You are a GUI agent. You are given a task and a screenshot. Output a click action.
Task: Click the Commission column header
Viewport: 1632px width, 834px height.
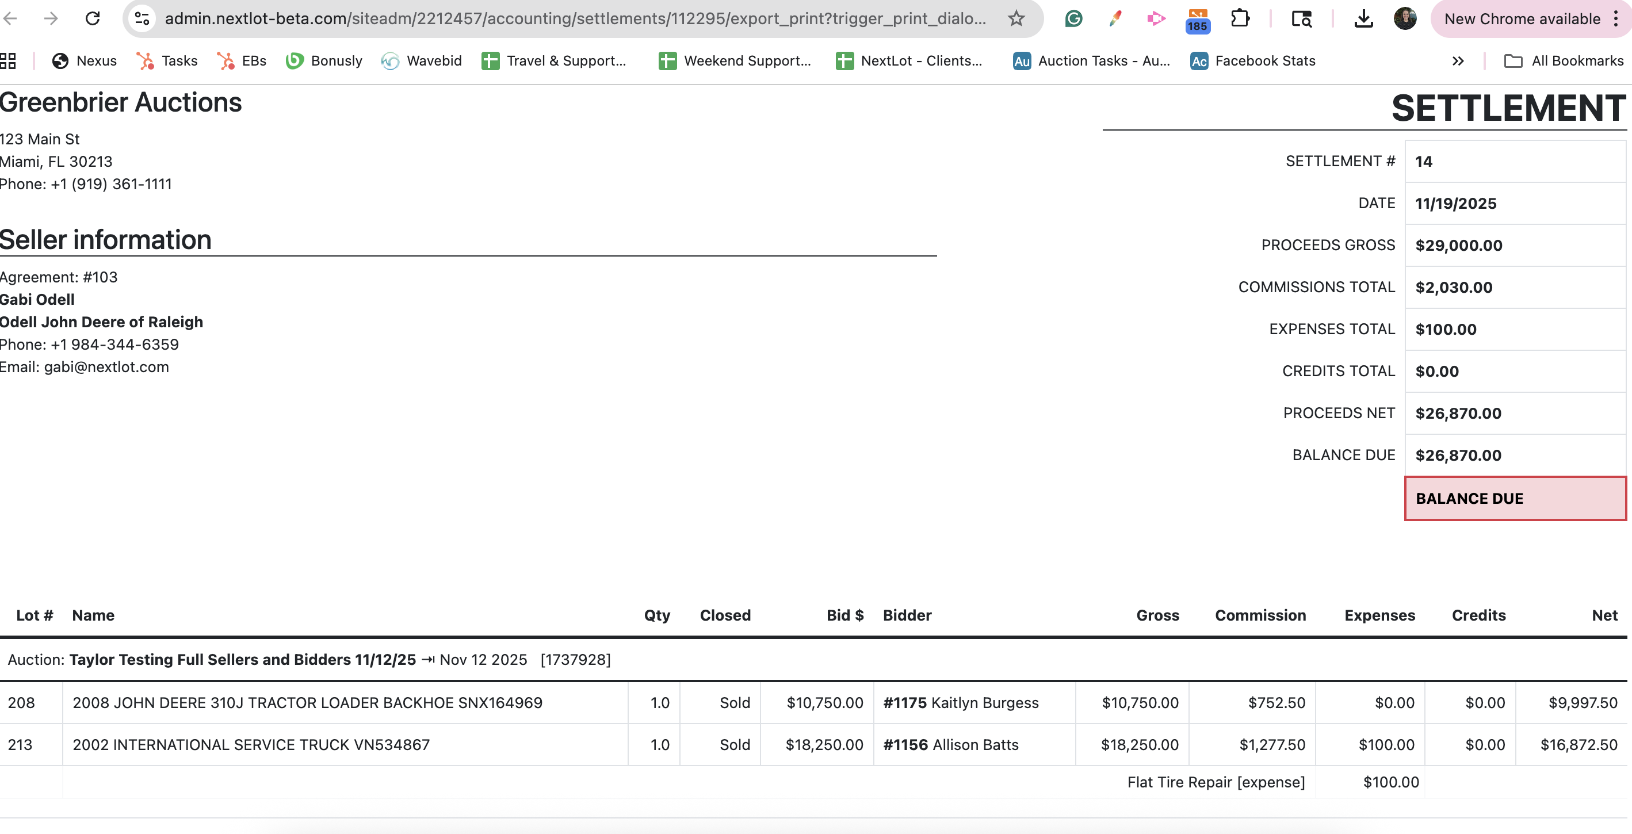[x=1260, y=615]
